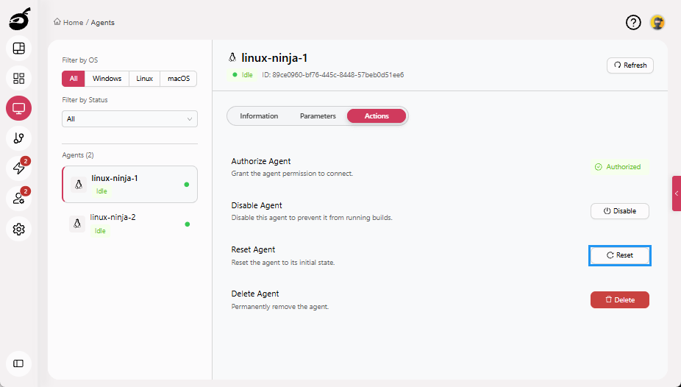Open the user avatar menu

tap(657, 22)
